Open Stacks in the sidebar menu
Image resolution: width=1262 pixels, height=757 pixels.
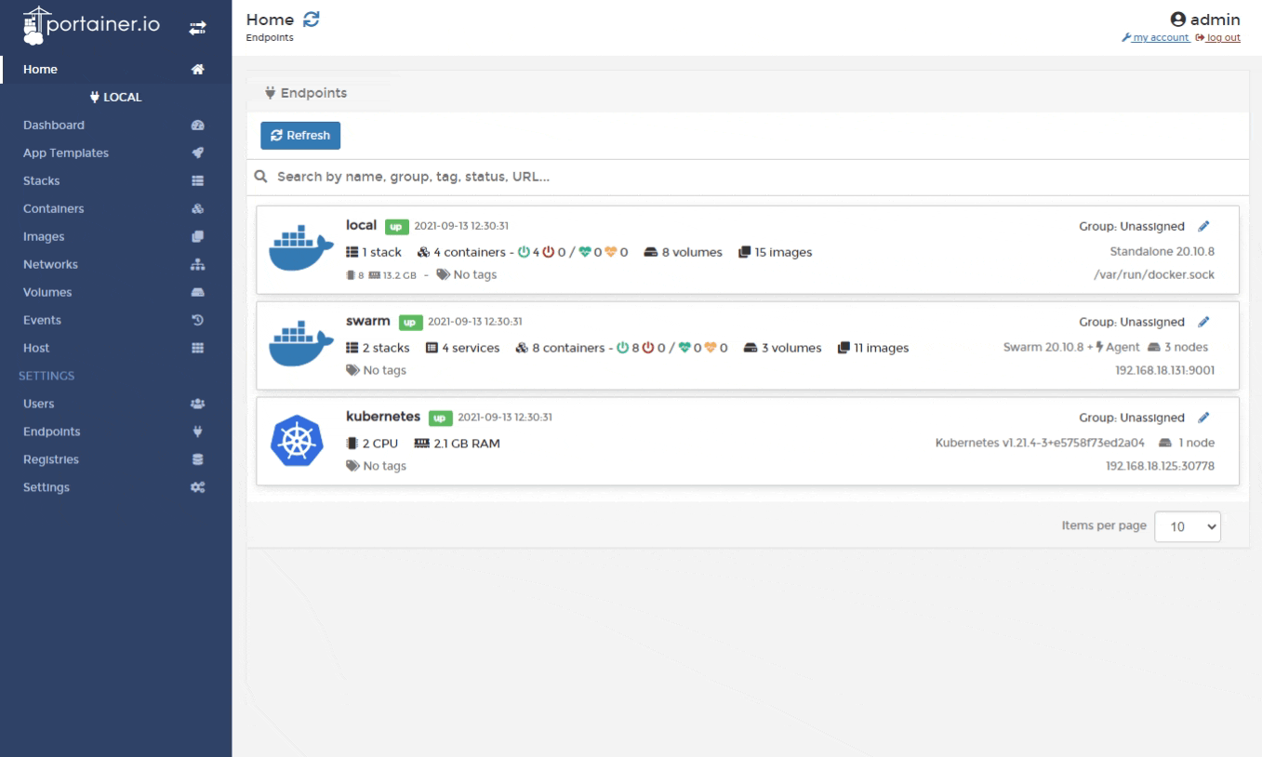click(x=42, y=181)
